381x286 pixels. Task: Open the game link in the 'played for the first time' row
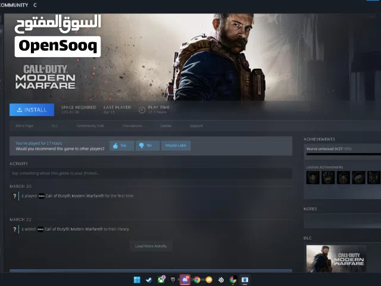(74, 196)
